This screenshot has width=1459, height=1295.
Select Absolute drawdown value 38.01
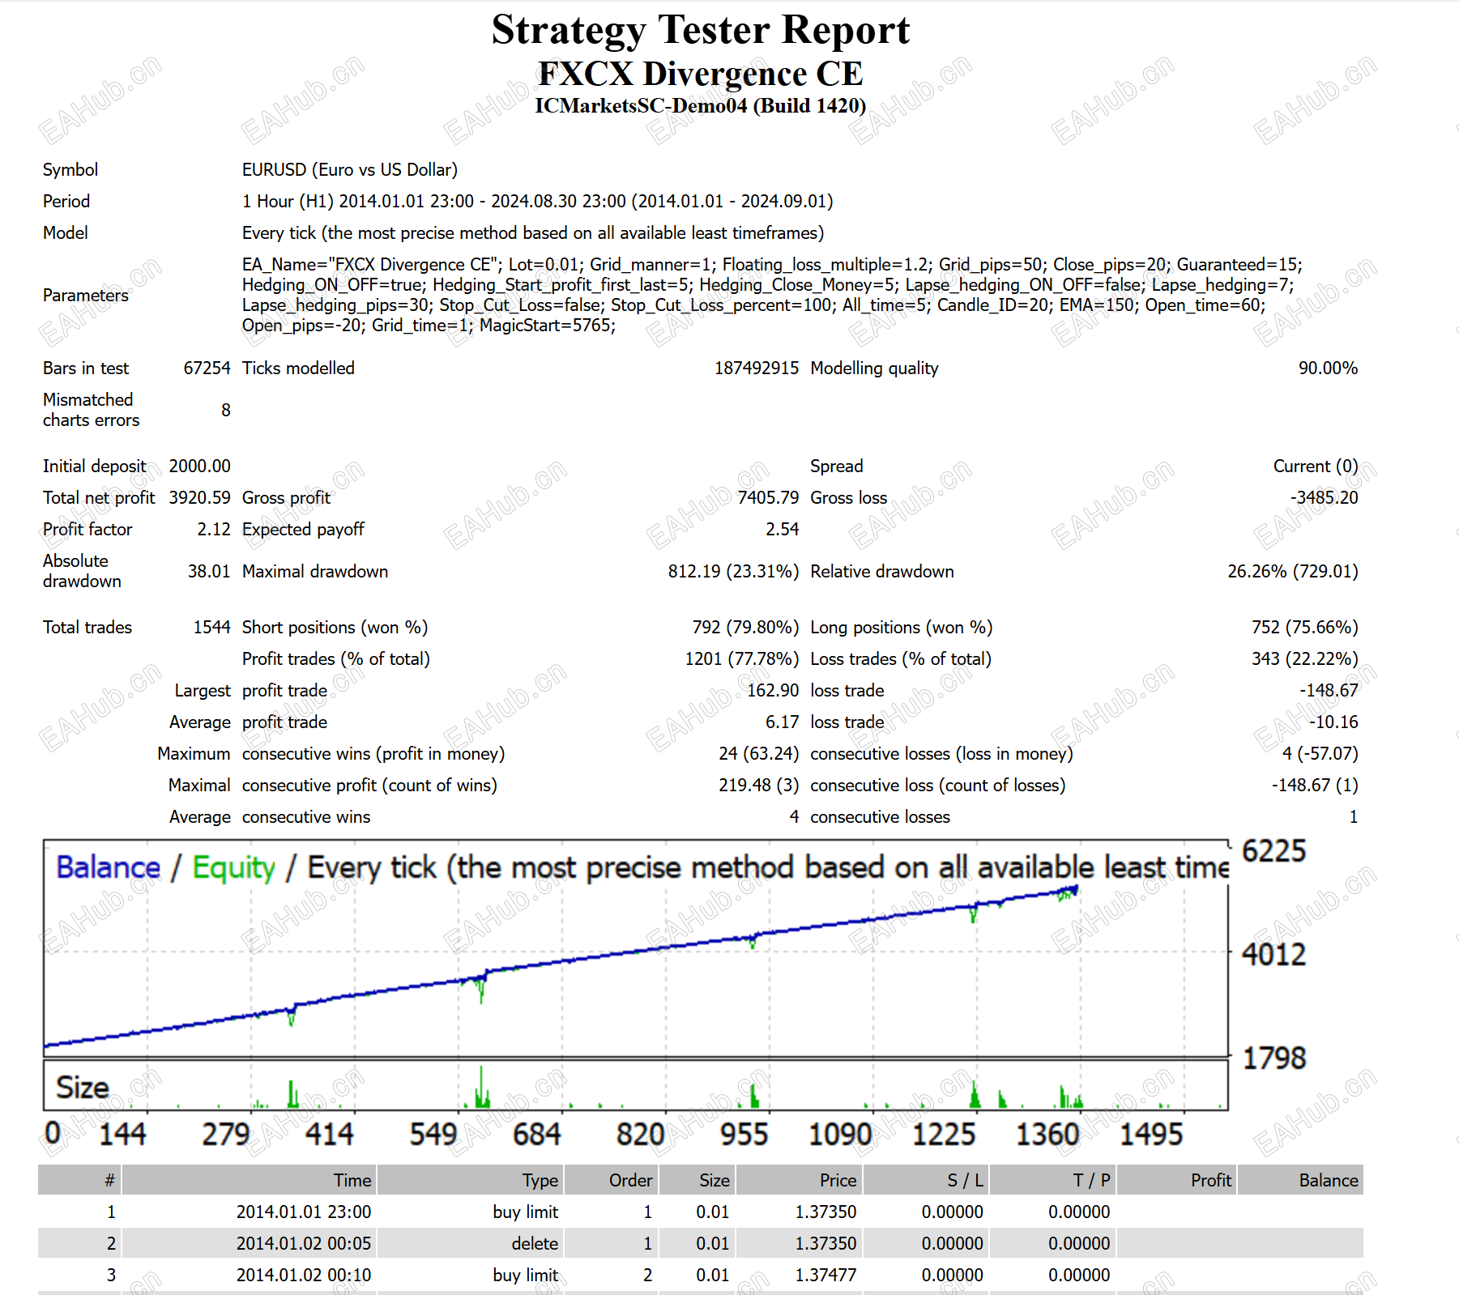209,571
